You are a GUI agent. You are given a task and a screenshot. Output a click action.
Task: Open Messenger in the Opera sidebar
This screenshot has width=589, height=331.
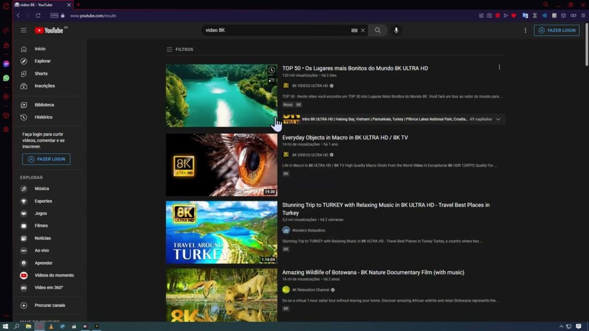click(6, 64)
